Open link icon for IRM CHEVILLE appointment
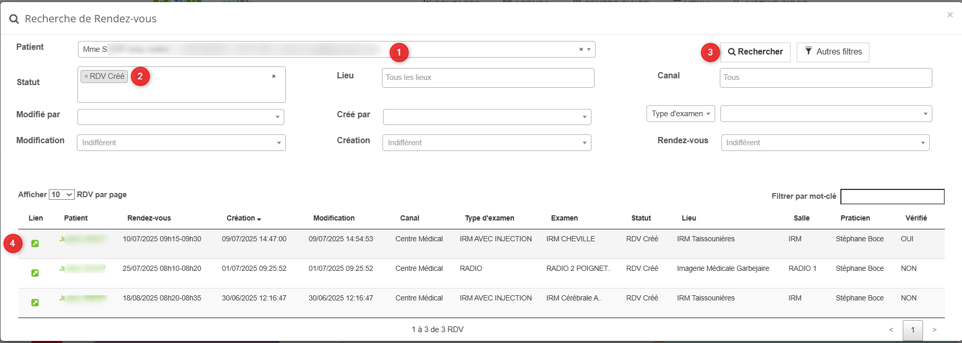Viewport: 962px width, 343px height. pos(35,243)
